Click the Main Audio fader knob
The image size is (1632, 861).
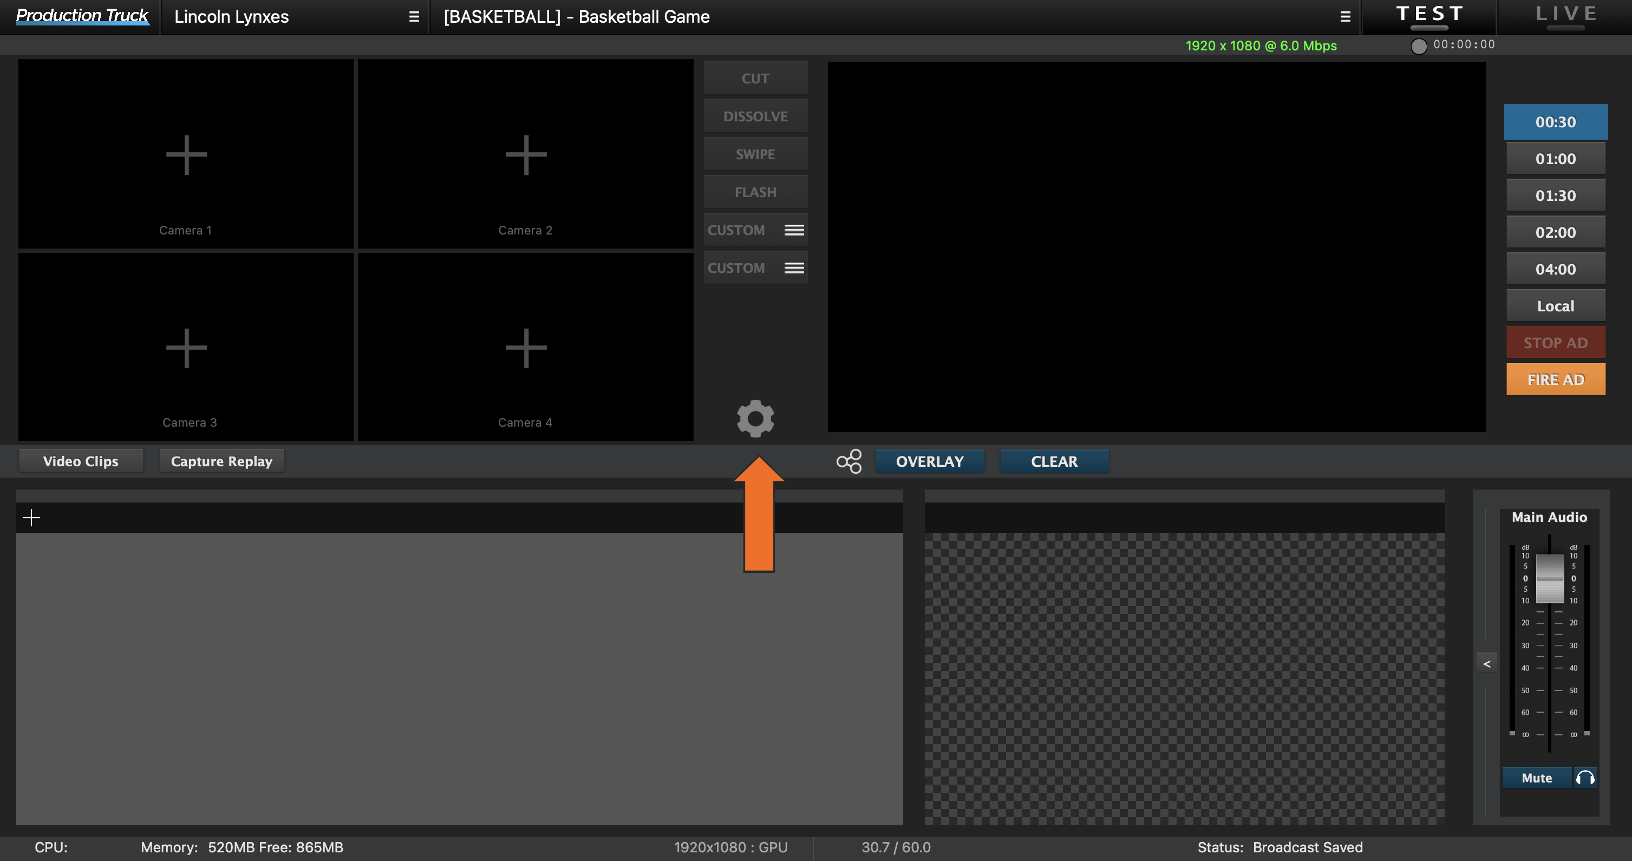pyautogui.click(x=1550, y=578)
